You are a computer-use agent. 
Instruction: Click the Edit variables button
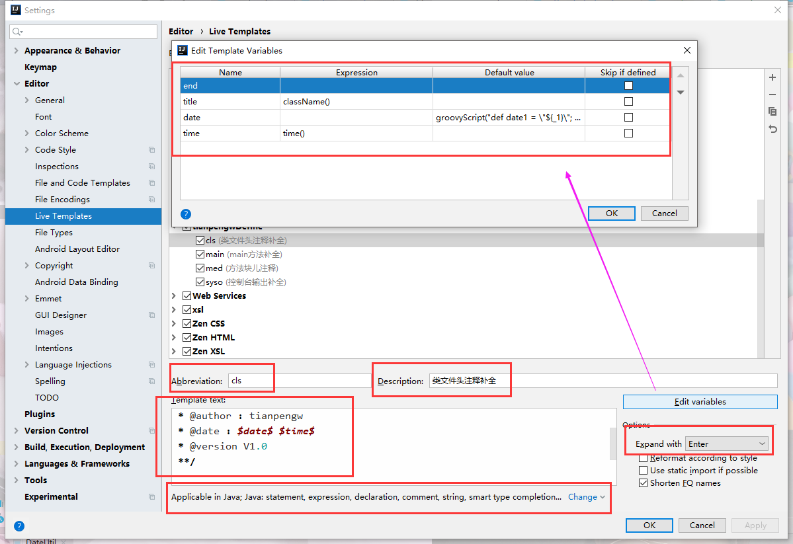[x=700, y=401]
